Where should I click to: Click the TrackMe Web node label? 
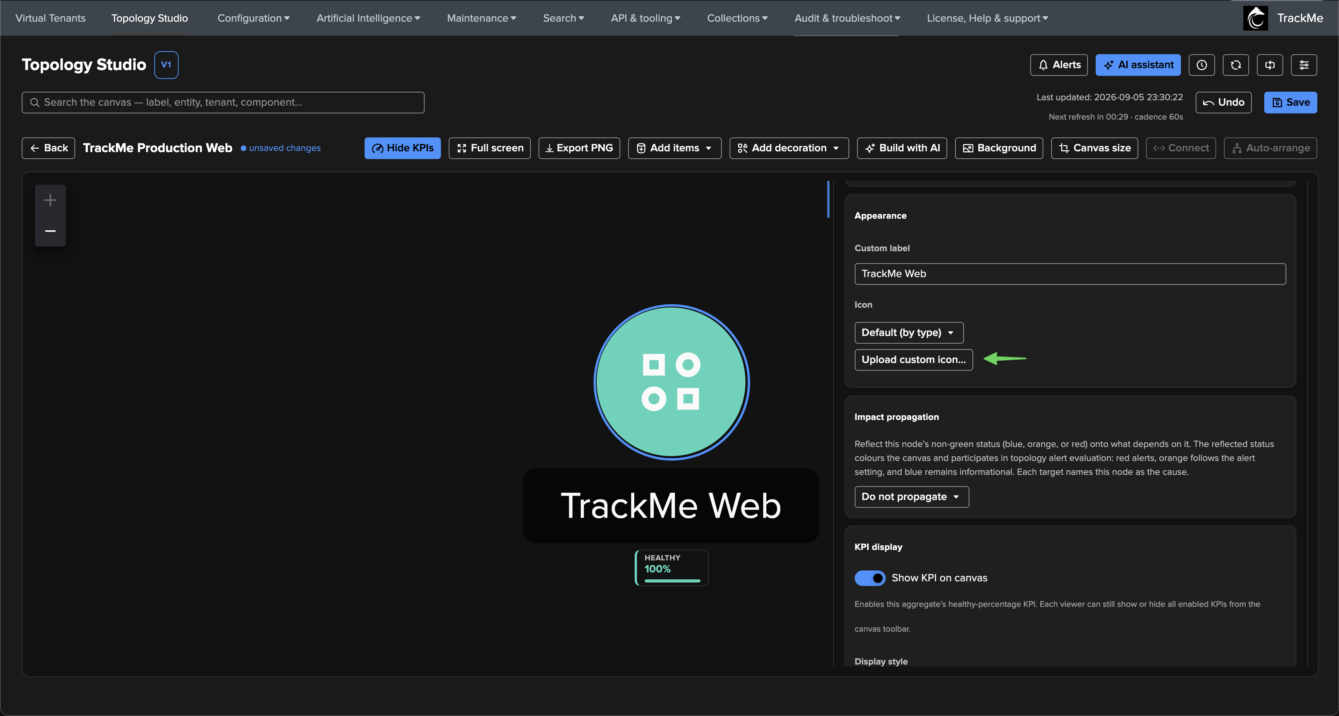click(671, 506)
